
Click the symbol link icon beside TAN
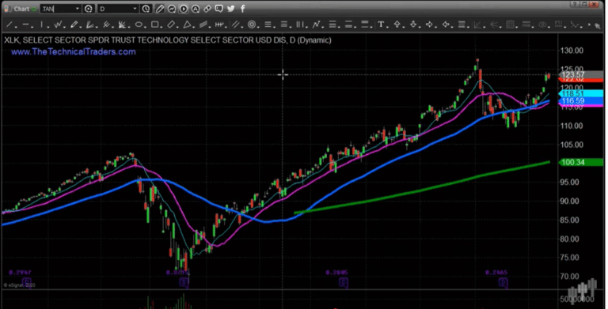pos(89,9)
